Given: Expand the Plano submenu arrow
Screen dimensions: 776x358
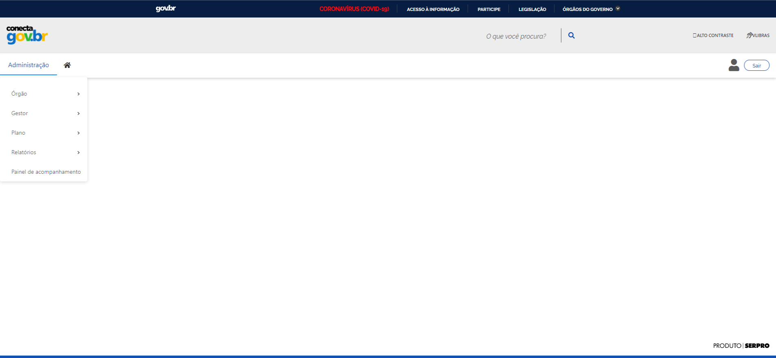Looking at the screenshot, I should click(78, 133).
